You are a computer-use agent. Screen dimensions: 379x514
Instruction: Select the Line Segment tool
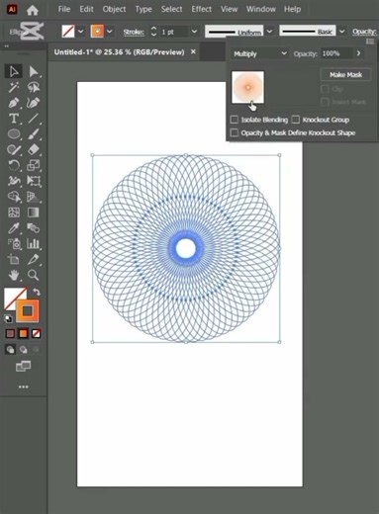(x=34, y=119)
